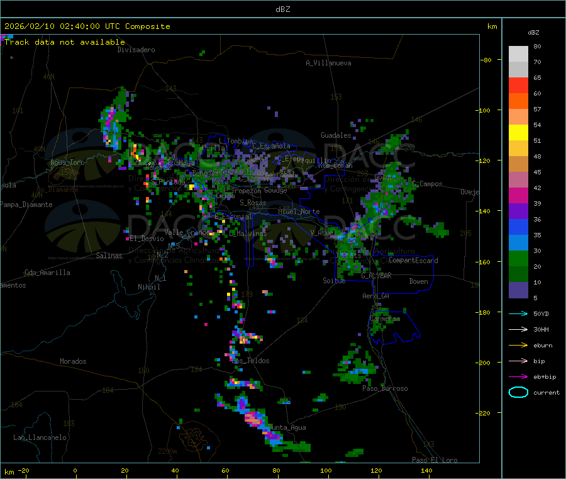Pick the light blue 30–35 dBZ swatch

pos(518,243)
